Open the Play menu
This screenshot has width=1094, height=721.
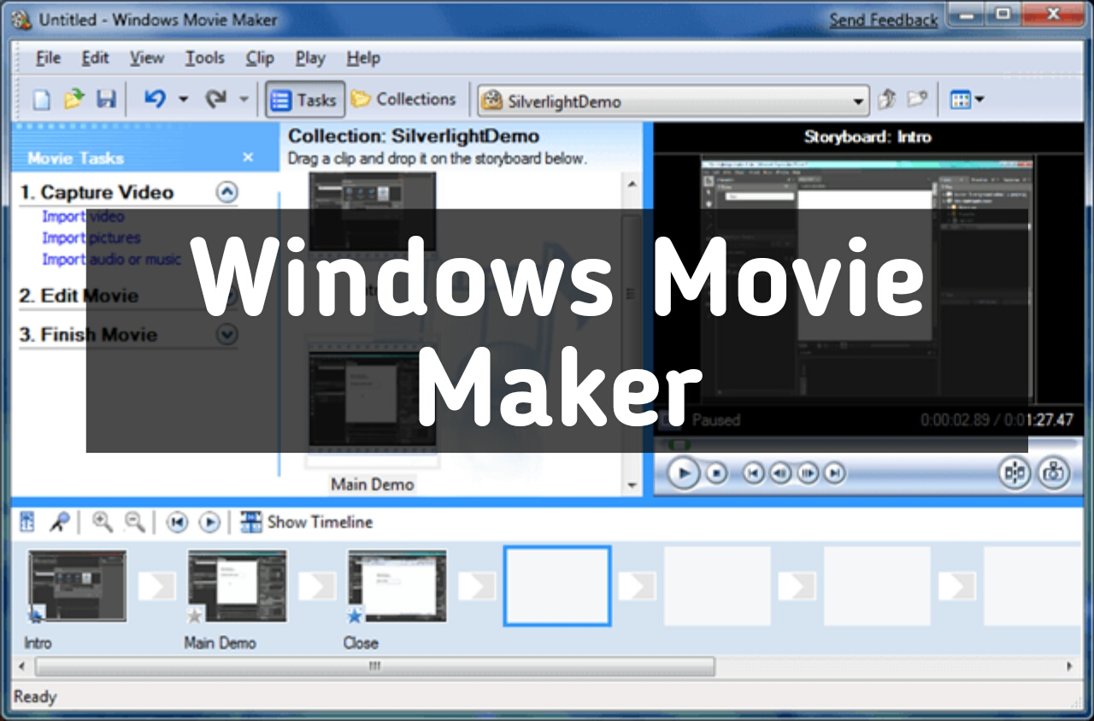point(309,58)
